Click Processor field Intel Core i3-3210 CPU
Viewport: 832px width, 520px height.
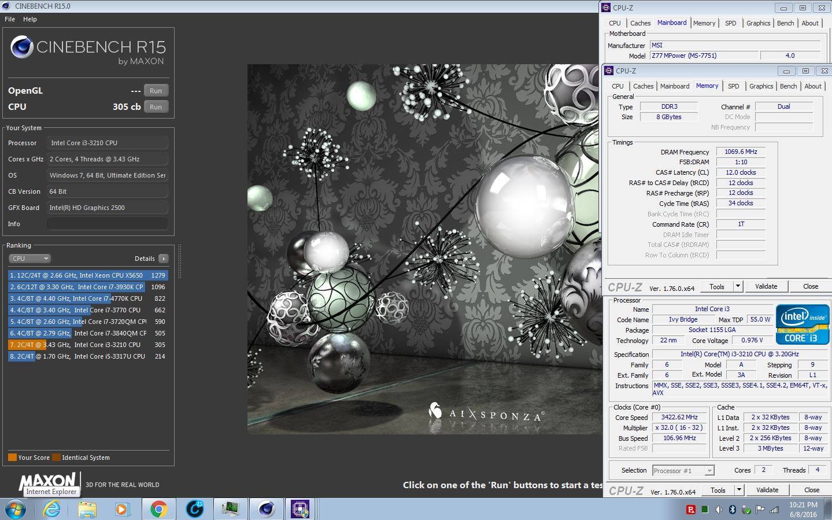click(108, 143)
